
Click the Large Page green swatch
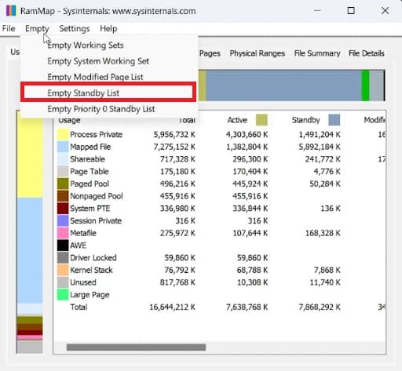63,294
